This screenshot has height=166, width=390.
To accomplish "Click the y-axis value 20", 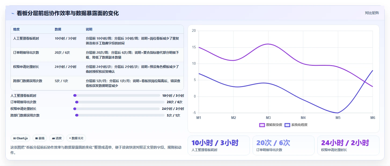I will [x=194, y=31].
